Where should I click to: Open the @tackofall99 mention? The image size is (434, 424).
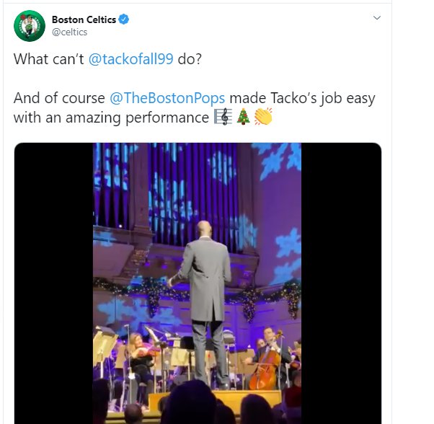pos(130,60)
